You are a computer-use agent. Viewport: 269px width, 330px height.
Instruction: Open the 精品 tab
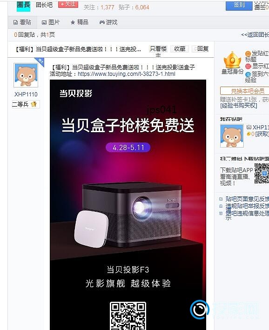pos(80,22)
